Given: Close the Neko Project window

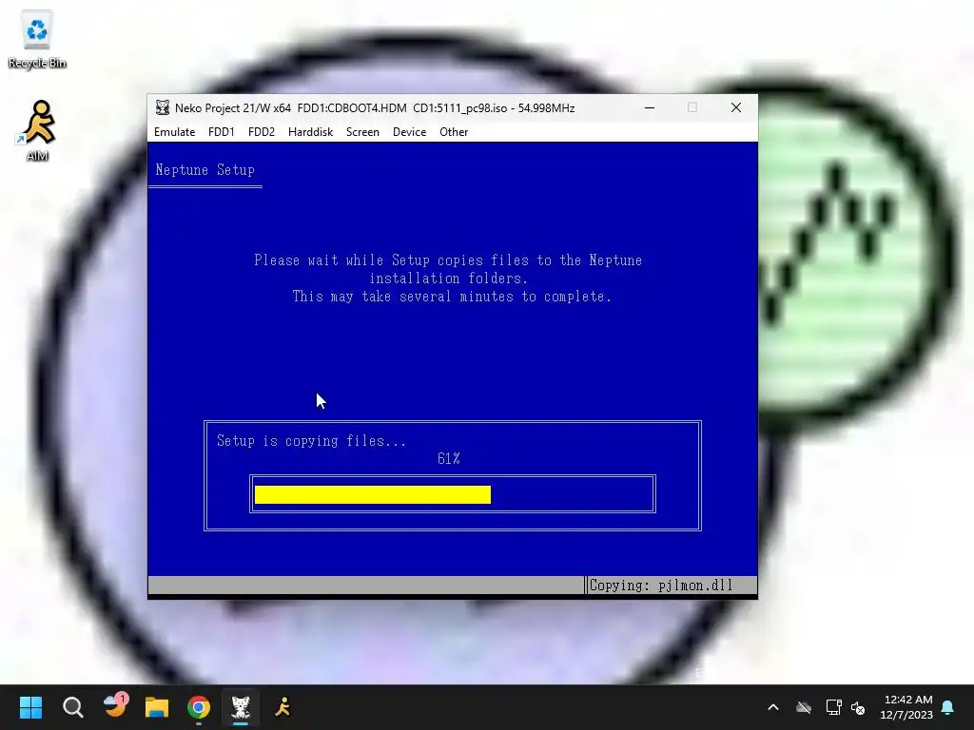Looking at the screenshot, I should pos(736,107).
